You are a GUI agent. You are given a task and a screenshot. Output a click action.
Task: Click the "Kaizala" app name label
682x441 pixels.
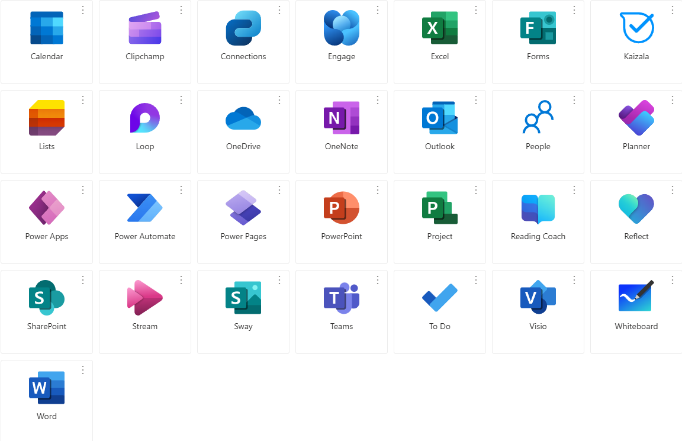636,56
